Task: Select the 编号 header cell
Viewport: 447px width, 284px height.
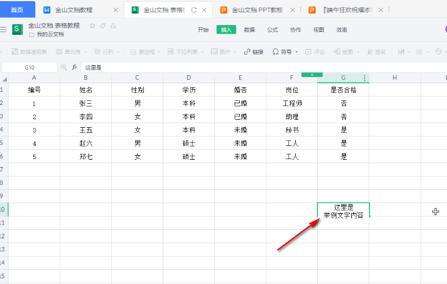Action: click(34, 90)
